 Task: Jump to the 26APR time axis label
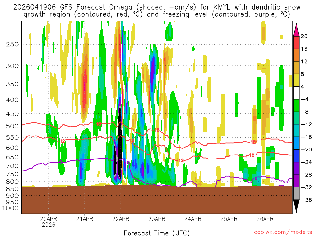coord(265,219)
